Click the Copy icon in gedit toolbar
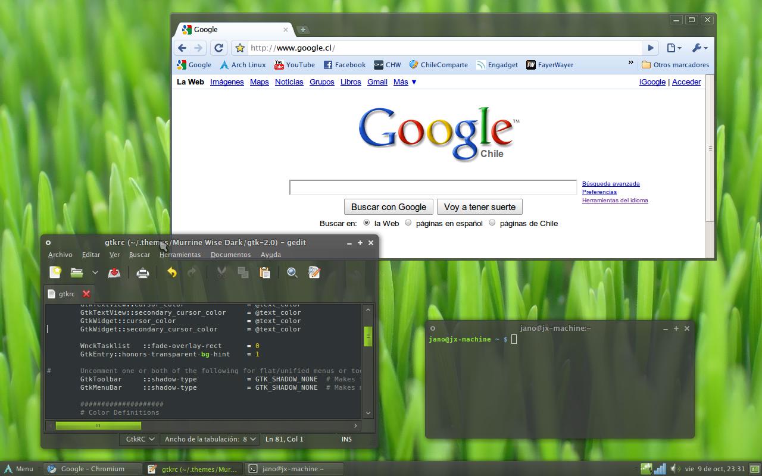This screenshot has width=762, height=476. point(243,272)
